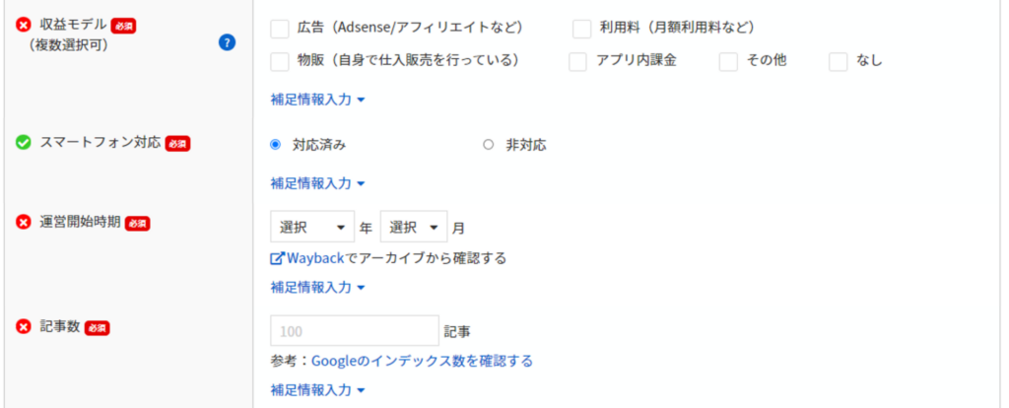Check the 広告 (Adsense/アフィリエイト) checkbox
1009x408 pixels.
point(280,29)
